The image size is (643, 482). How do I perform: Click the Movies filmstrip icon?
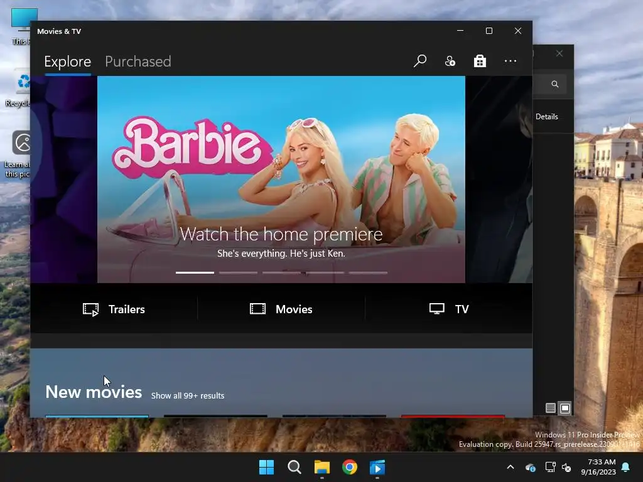(257, 309)
